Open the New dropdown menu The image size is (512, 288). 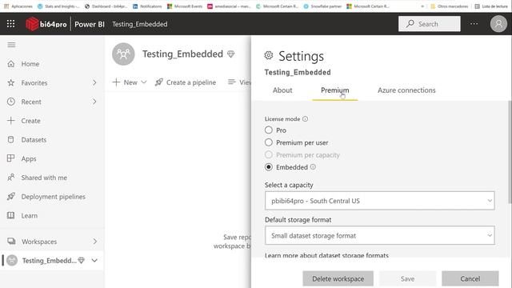[130, 82]
